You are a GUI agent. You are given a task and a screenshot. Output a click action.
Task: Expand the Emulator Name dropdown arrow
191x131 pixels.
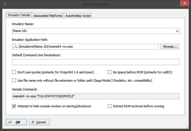(177, 31)
